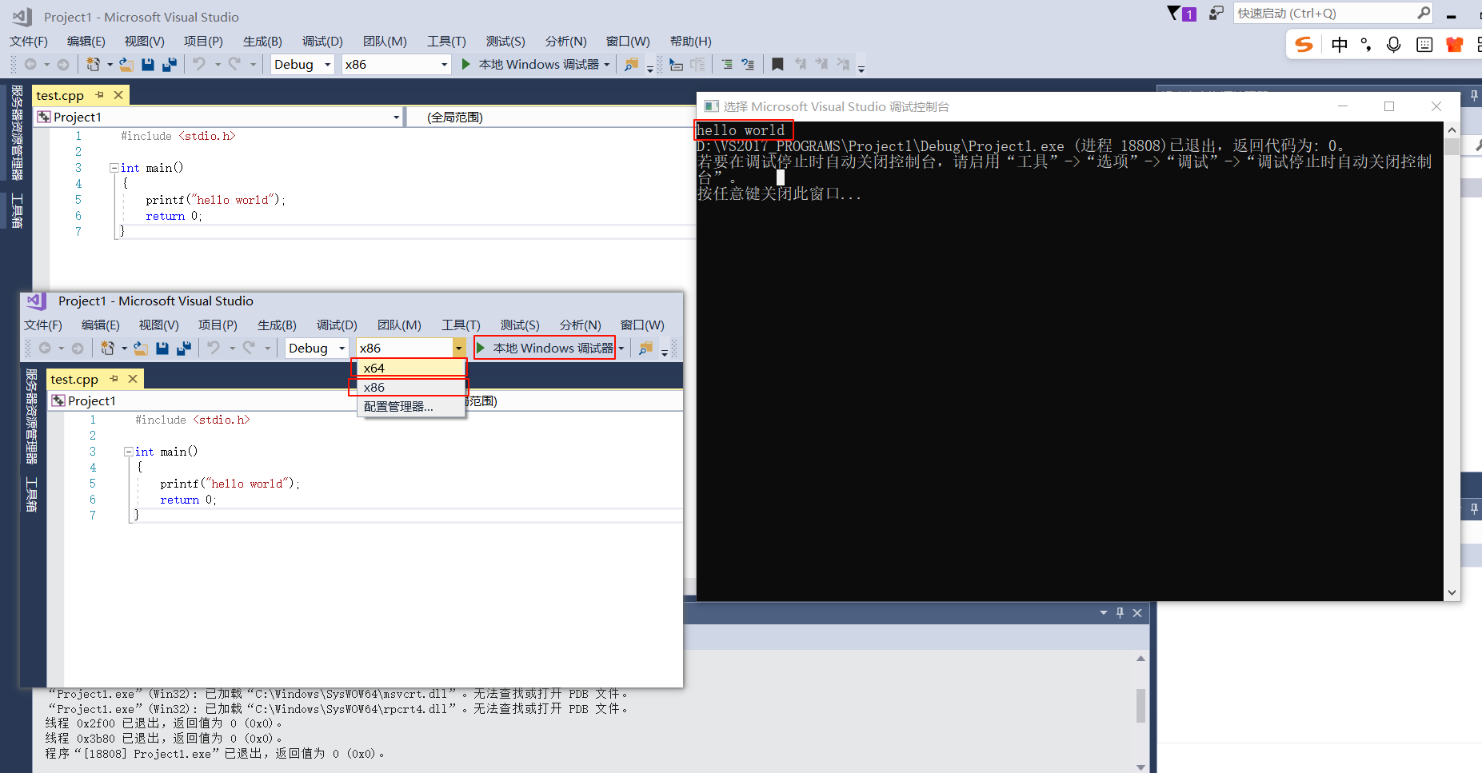Click the debug console title bar icon

tap(711, 106)
